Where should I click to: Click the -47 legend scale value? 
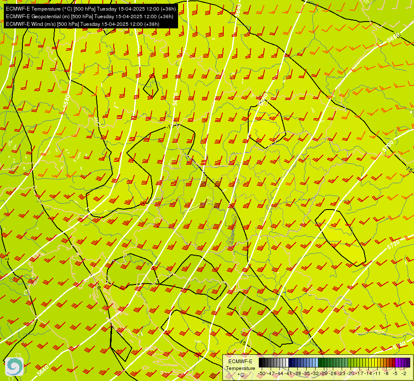pos(271,373)
